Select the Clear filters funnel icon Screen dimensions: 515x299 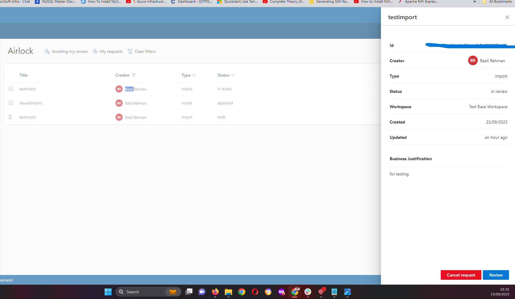pyautogui.click(x=130, y=51)
